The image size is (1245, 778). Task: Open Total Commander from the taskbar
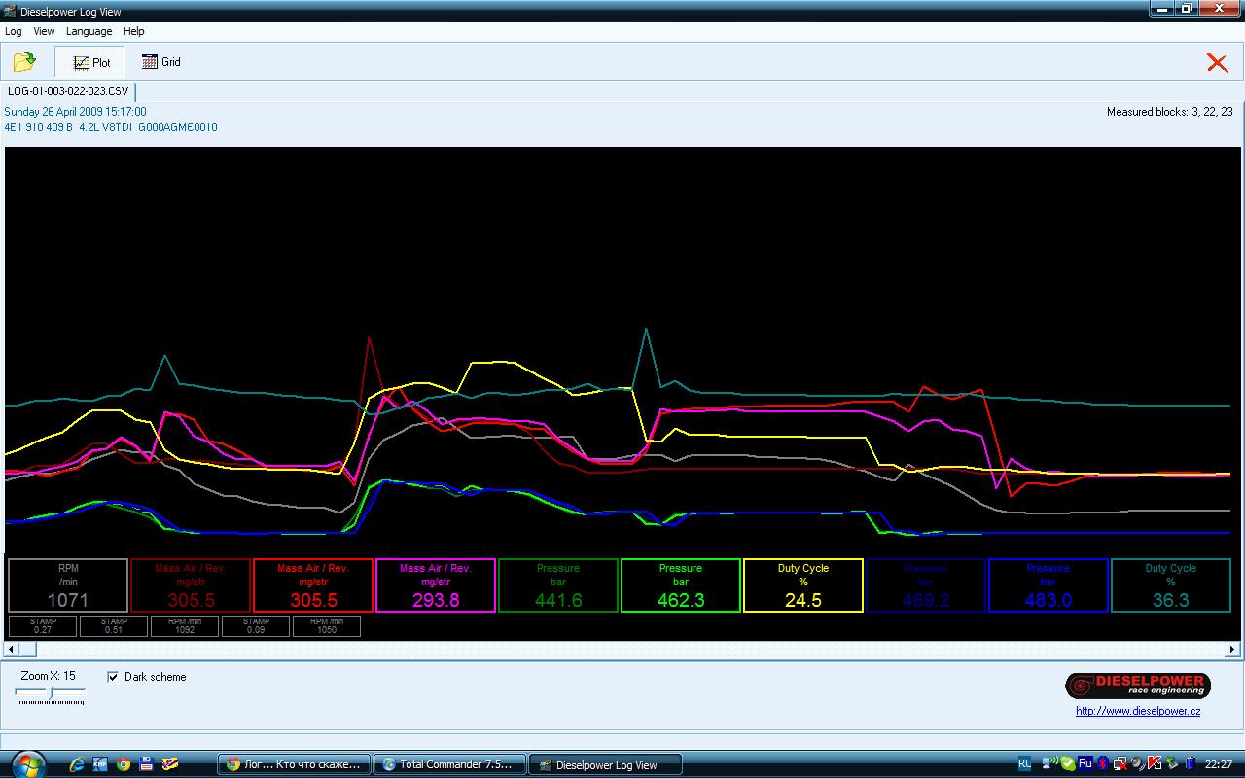tap(449, 764)
